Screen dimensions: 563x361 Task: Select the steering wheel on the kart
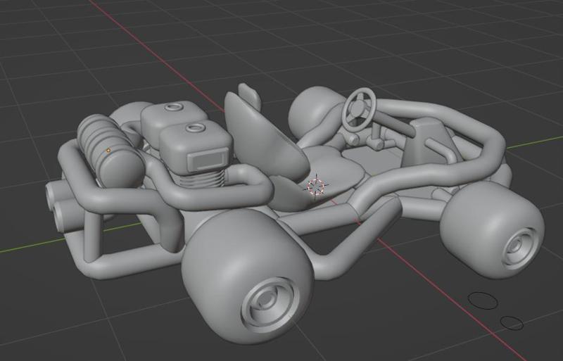coord(359,109)
